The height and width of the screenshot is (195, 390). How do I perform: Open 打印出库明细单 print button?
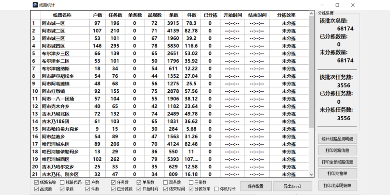[x=337, y=186]
